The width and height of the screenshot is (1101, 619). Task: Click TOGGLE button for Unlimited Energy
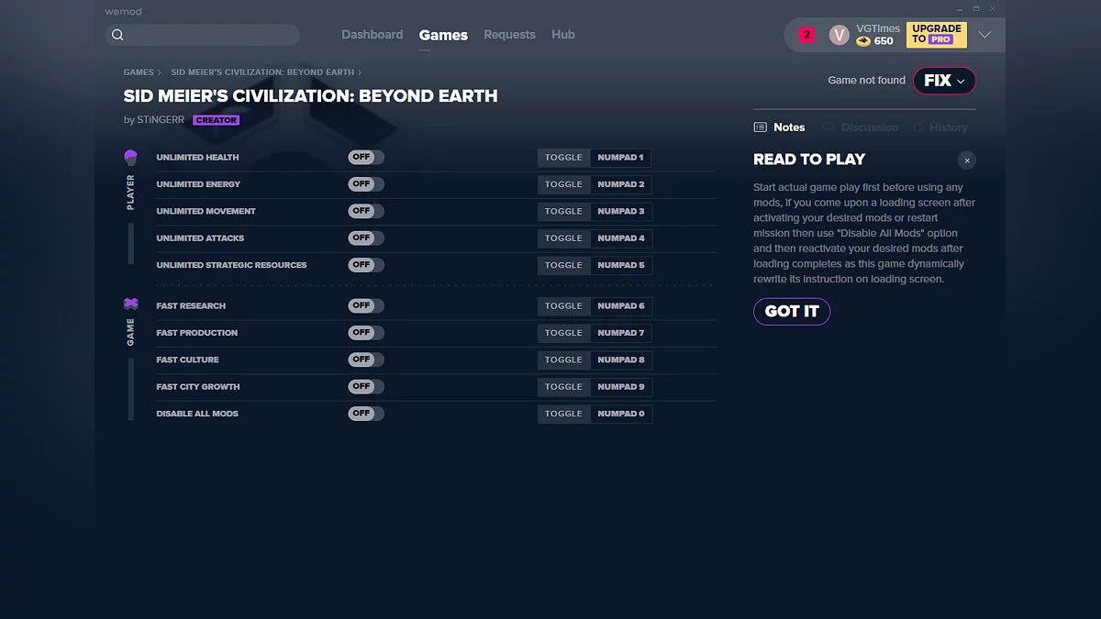pyautogui.click(x=563, y=184)
